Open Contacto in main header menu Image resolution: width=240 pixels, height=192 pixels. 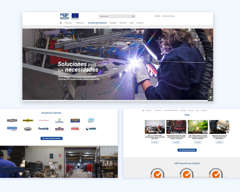[x=140, y=23]
